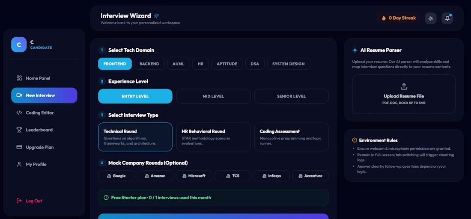Click 'PDF, DOC, DOCX UP TO 5MB' text
The width and height of the screenshot is (471, 219).
404,103
